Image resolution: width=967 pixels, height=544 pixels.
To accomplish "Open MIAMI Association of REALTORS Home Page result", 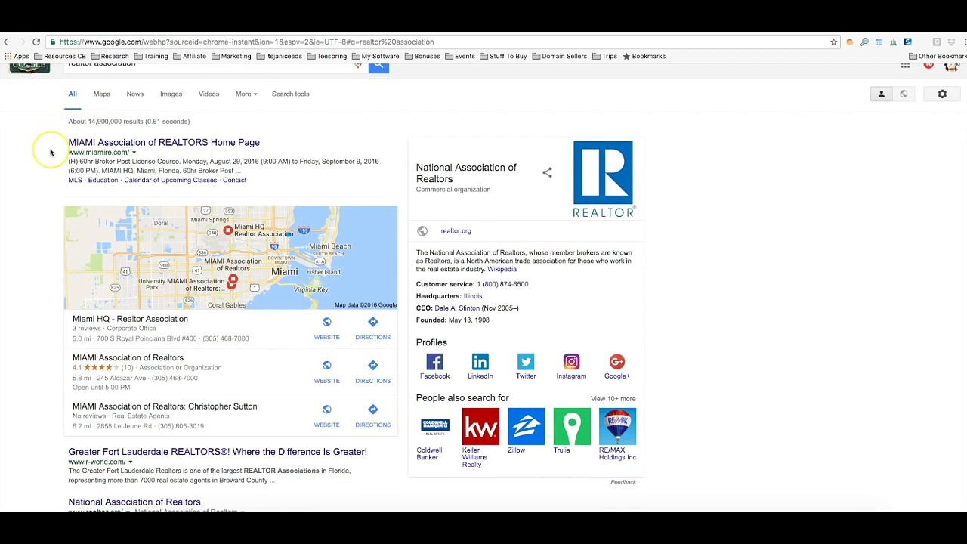I will tap(164, 143).
